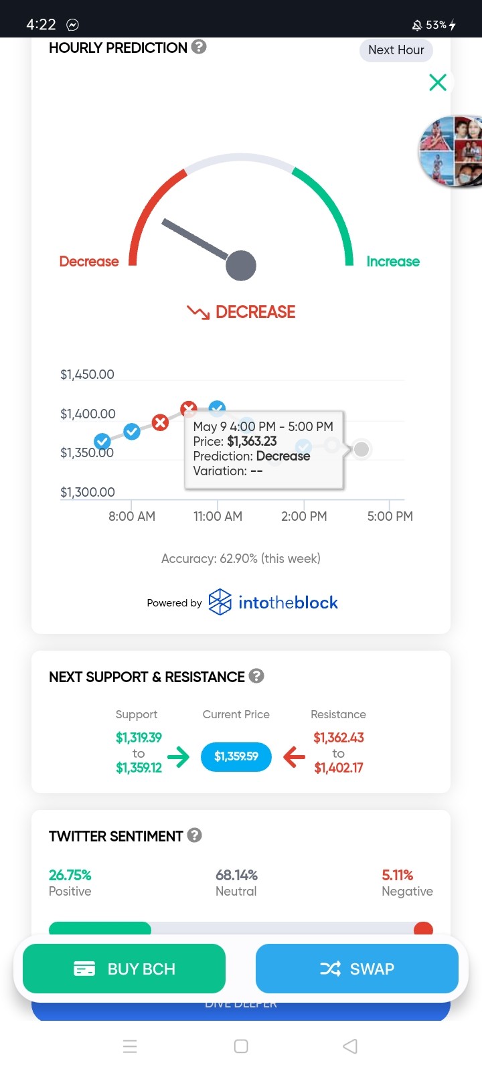This screenshot has width=482, height=1071.
Task: Tap the green support arrow icon
Action: (179, 756)
